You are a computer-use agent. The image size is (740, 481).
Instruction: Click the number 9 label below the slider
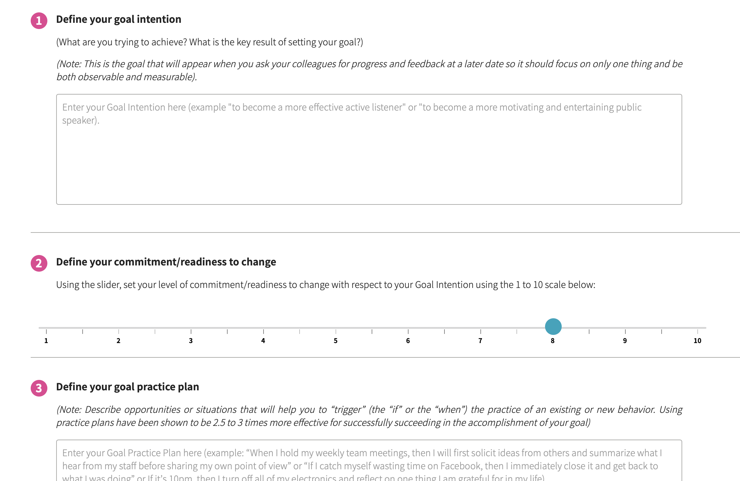click(x=625, y=341)
